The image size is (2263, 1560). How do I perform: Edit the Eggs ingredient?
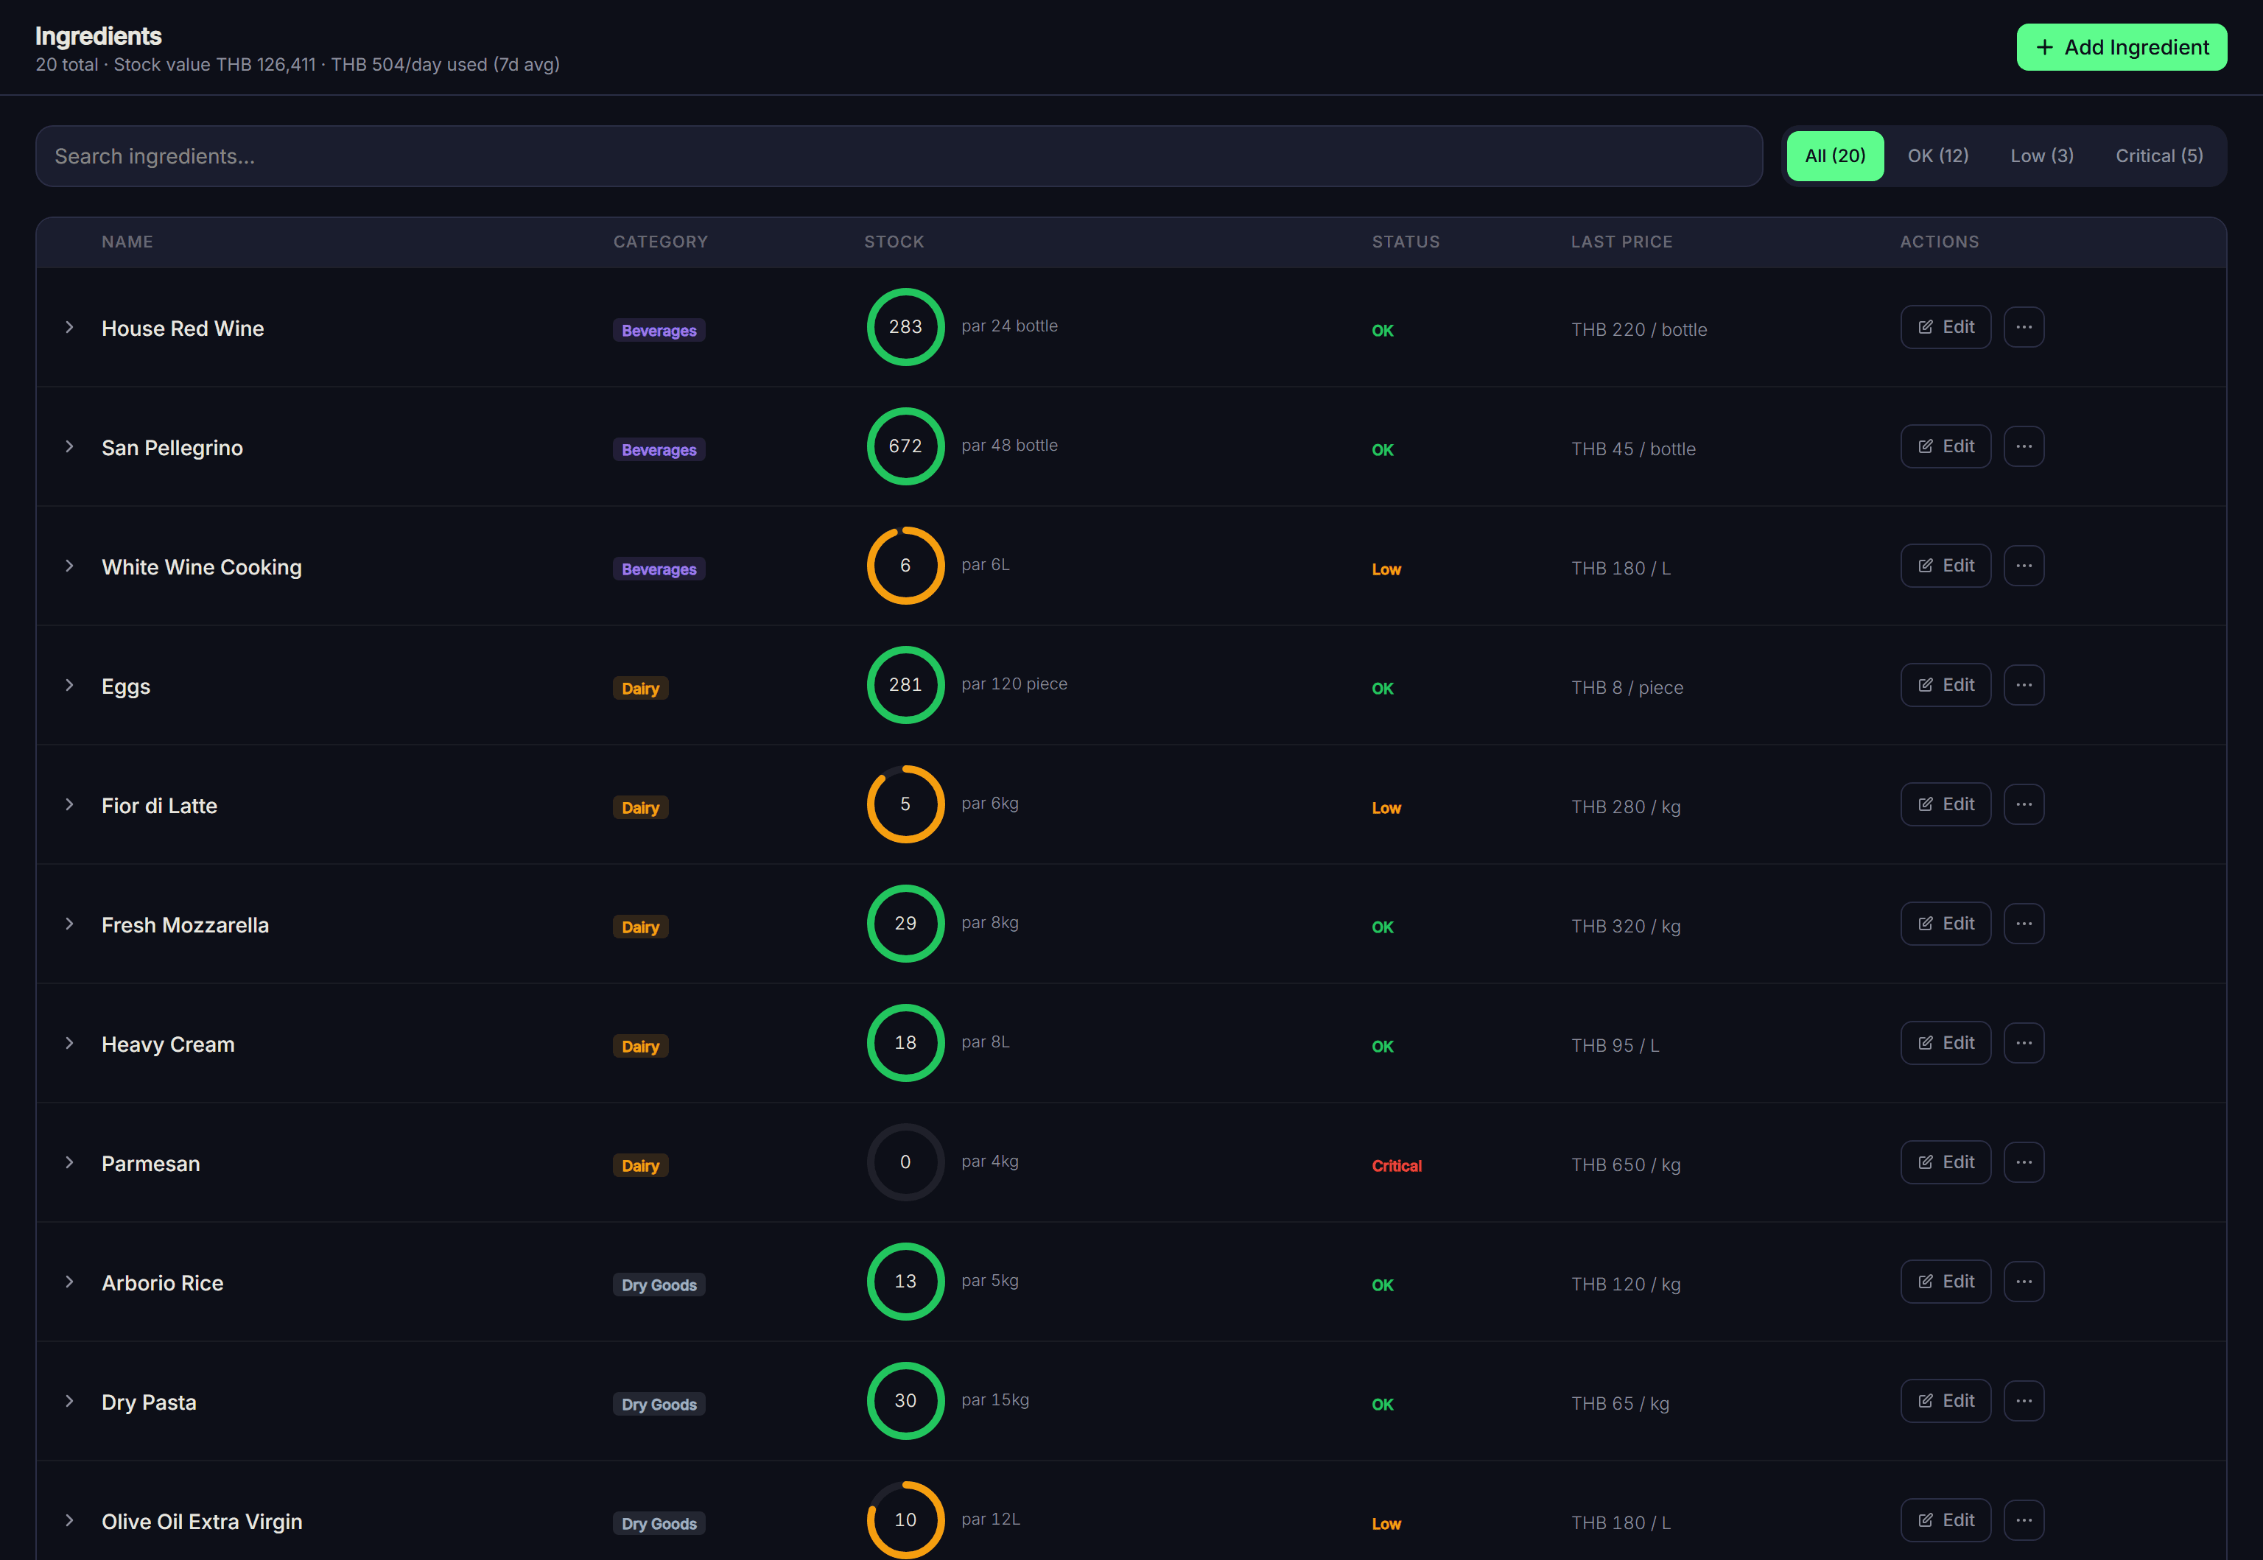pos(1946,685)
